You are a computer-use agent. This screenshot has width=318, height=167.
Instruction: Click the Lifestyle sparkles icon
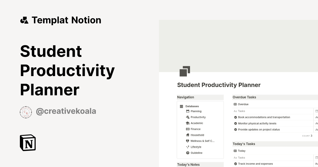coord(188,147)
